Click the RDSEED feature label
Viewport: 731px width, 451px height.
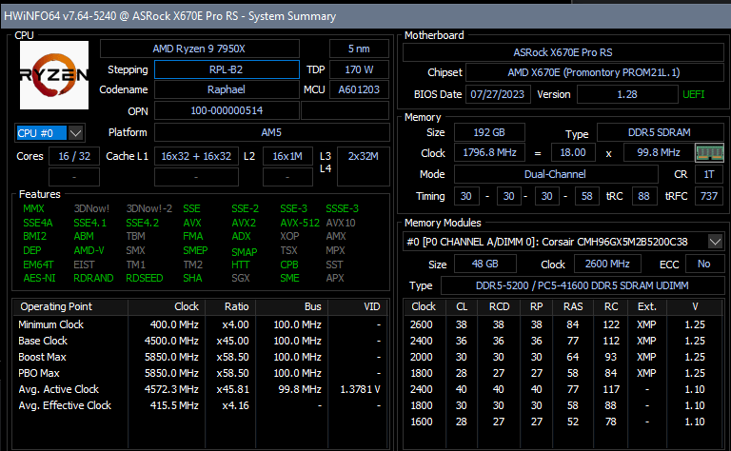[145, 278]
